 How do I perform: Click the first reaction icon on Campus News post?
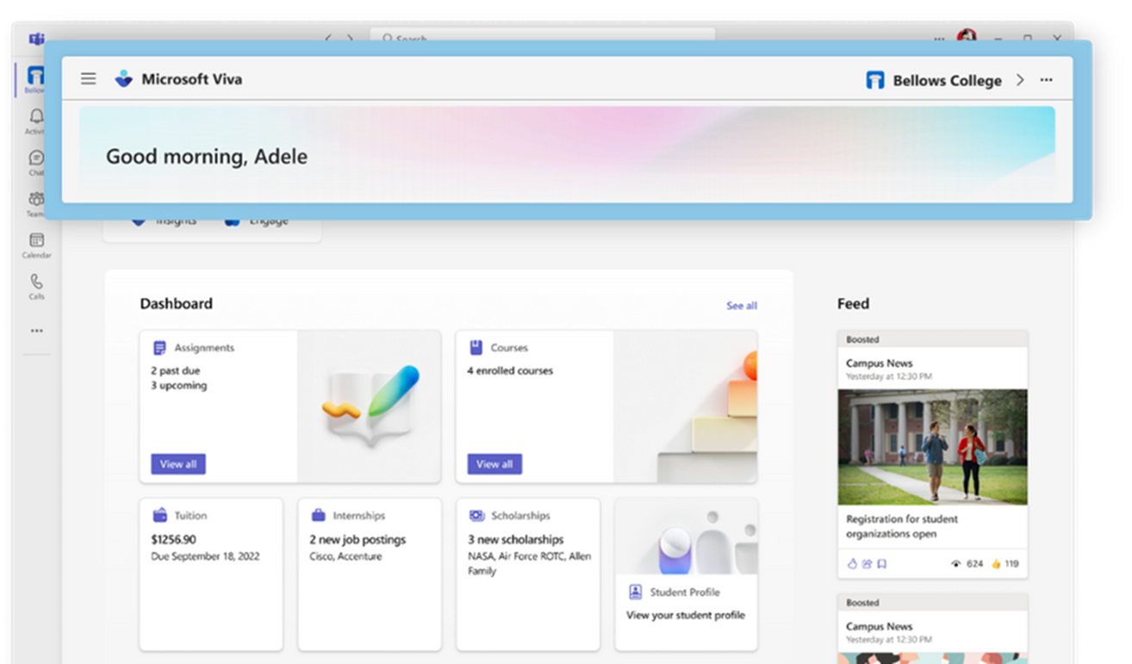pos(852,564)
